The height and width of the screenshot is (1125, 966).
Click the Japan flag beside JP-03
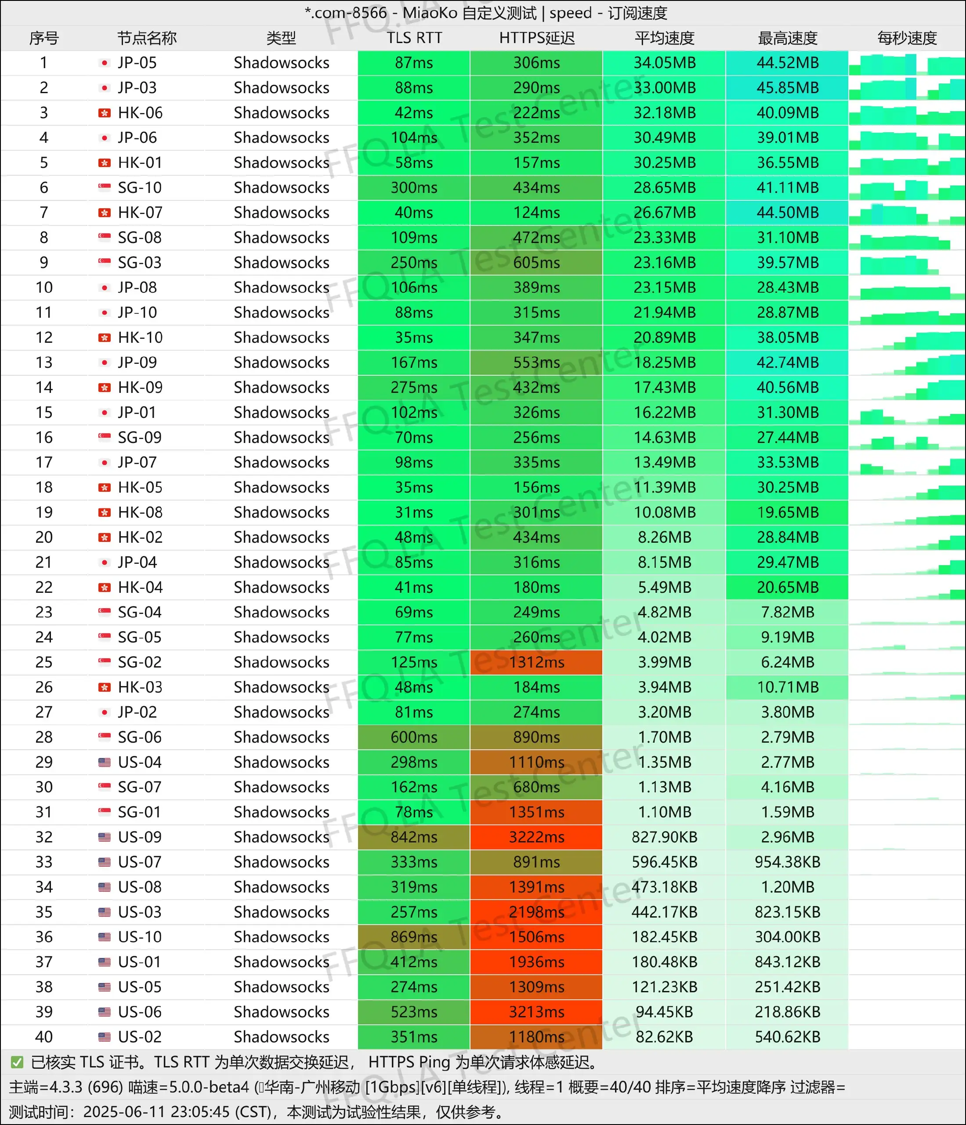point(105,88)
